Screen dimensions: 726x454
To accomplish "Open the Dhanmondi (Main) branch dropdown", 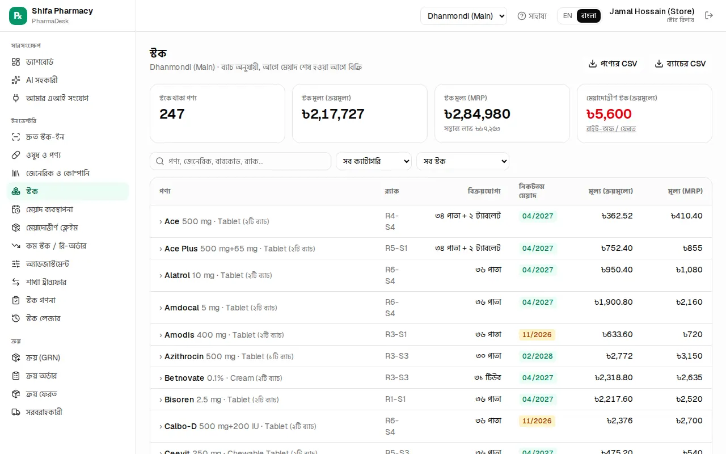I will [x=463, y=16].
